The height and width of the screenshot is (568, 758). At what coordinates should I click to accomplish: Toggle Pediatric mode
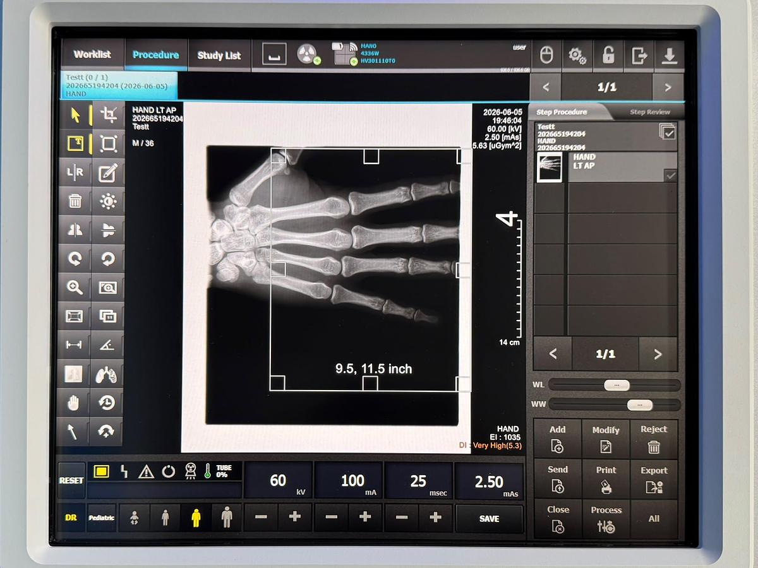[102, 518]
